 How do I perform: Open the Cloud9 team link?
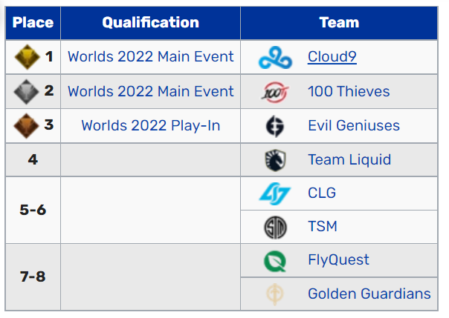(x=332, y=56)
